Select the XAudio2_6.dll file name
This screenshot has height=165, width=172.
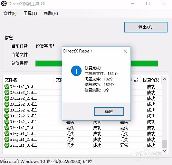[x=23, y=122]
